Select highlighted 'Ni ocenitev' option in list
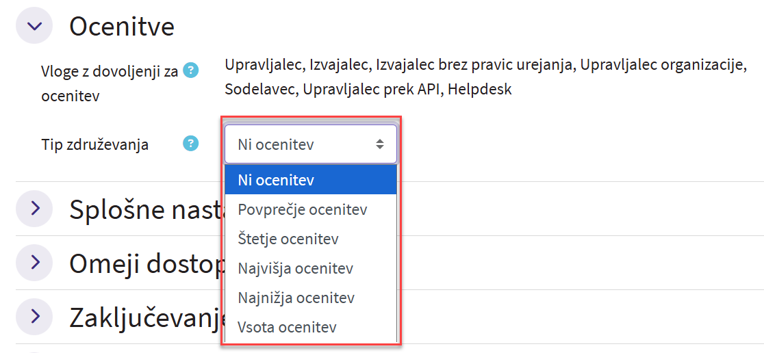The image size is (764, 353). 310,180
